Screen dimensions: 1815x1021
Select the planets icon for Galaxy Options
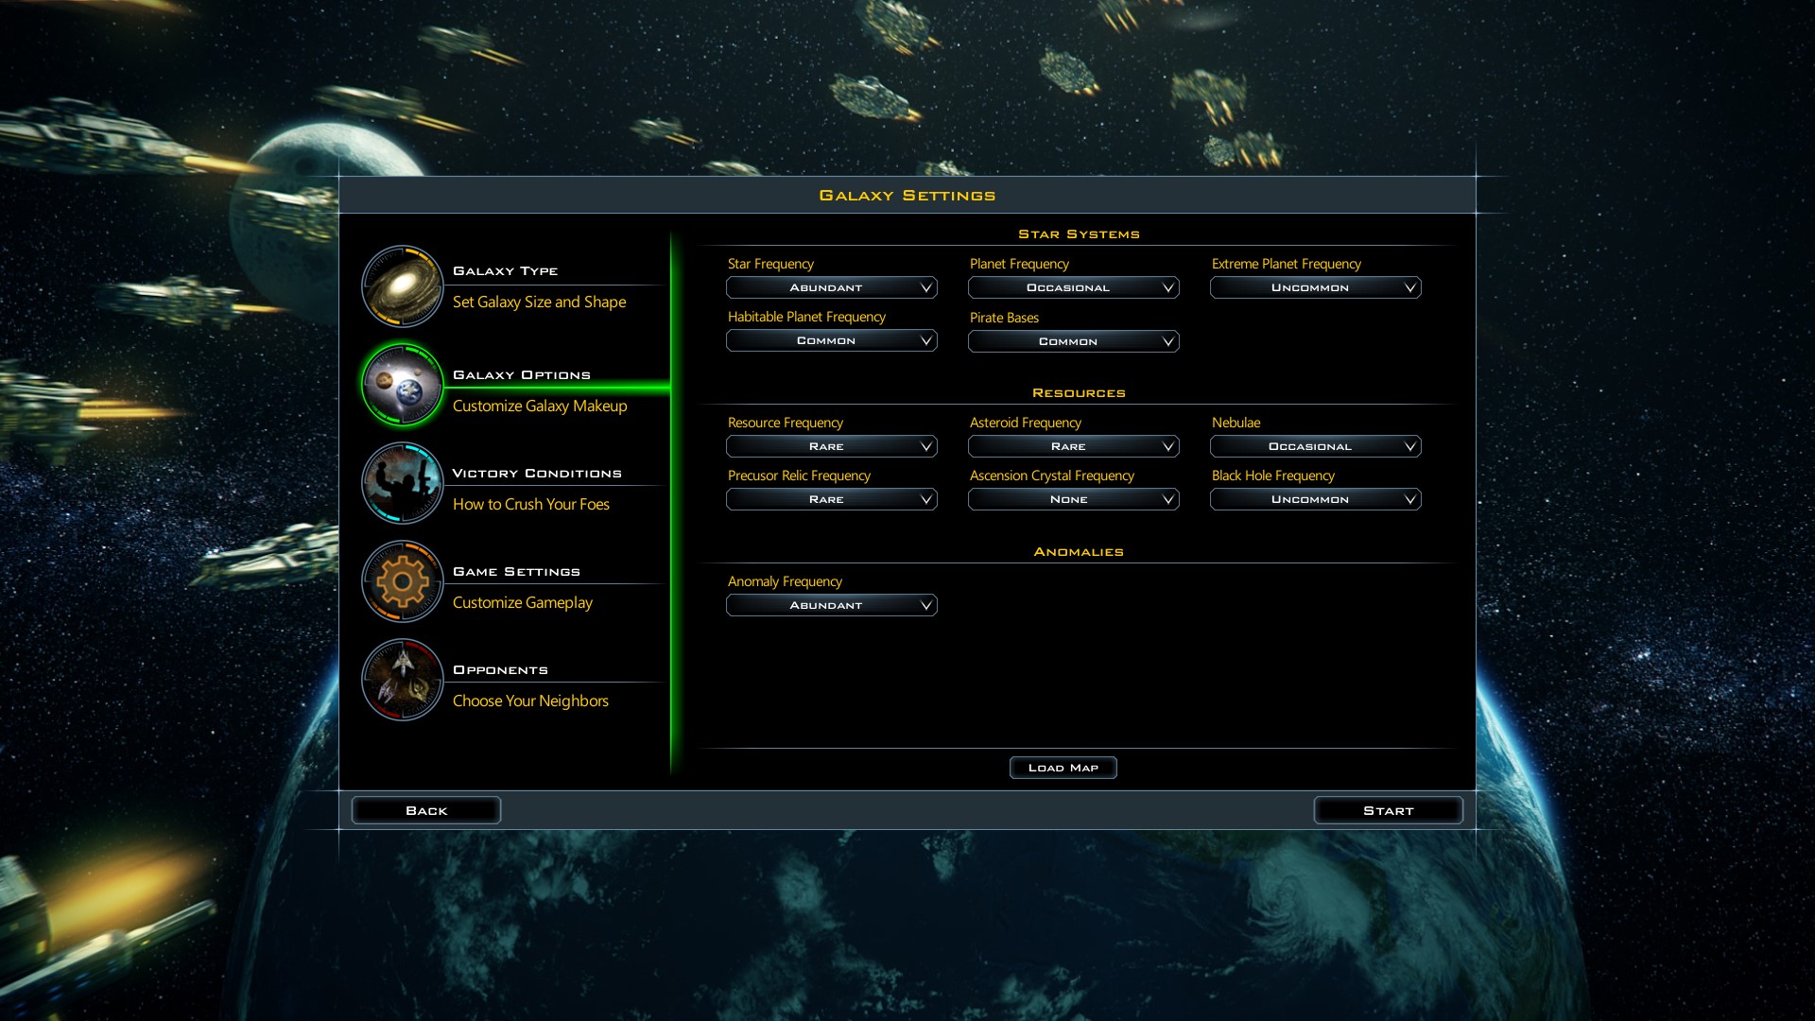click(402, 385)
